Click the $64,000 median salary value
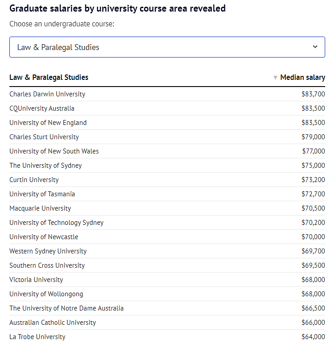Image resolution: width=335 pixels, height=348 pixels. (313, 337)
